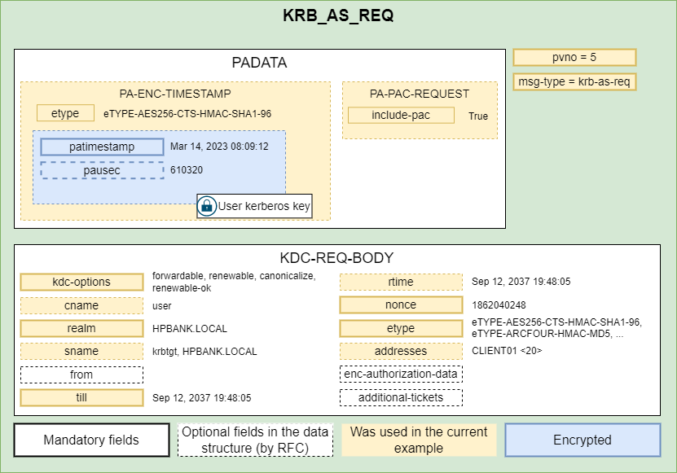
Task: Click the etype box in PA-ENC-TIMESTAMP
Action: click(x=65, y=113)
